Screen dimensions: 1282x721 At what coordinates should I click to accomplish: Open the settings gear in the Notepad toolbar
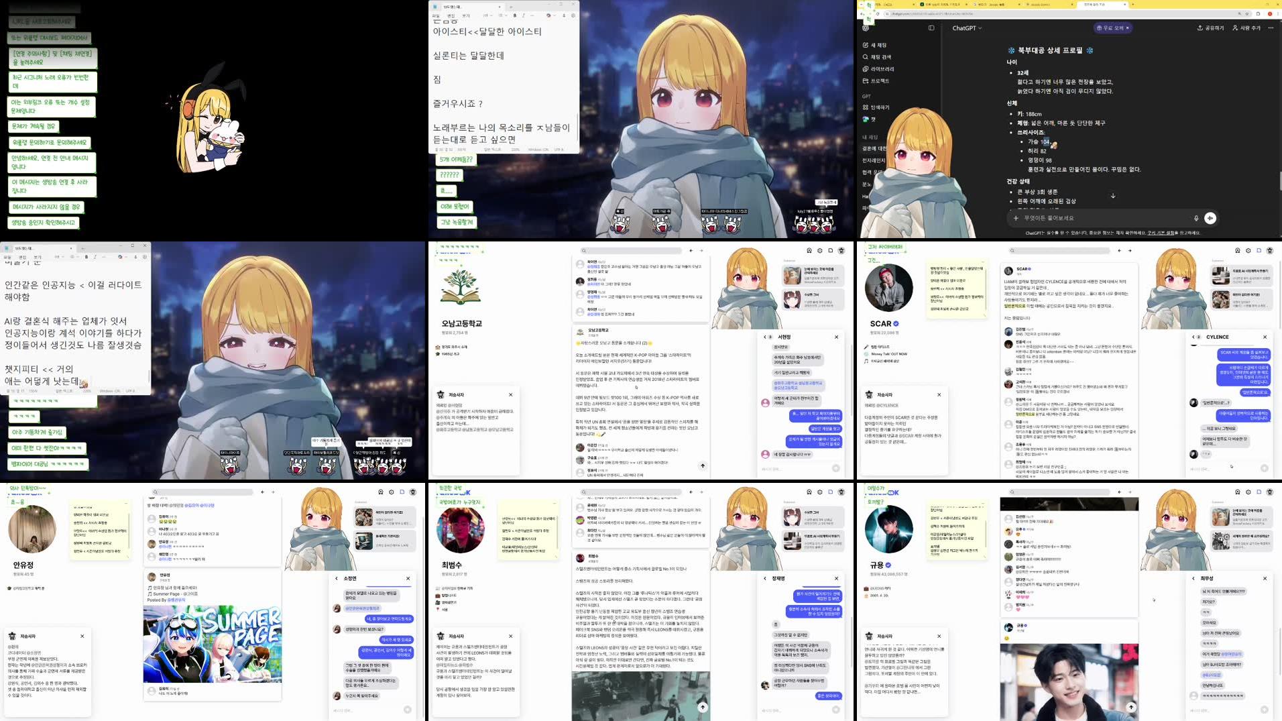tap(573, 15)
